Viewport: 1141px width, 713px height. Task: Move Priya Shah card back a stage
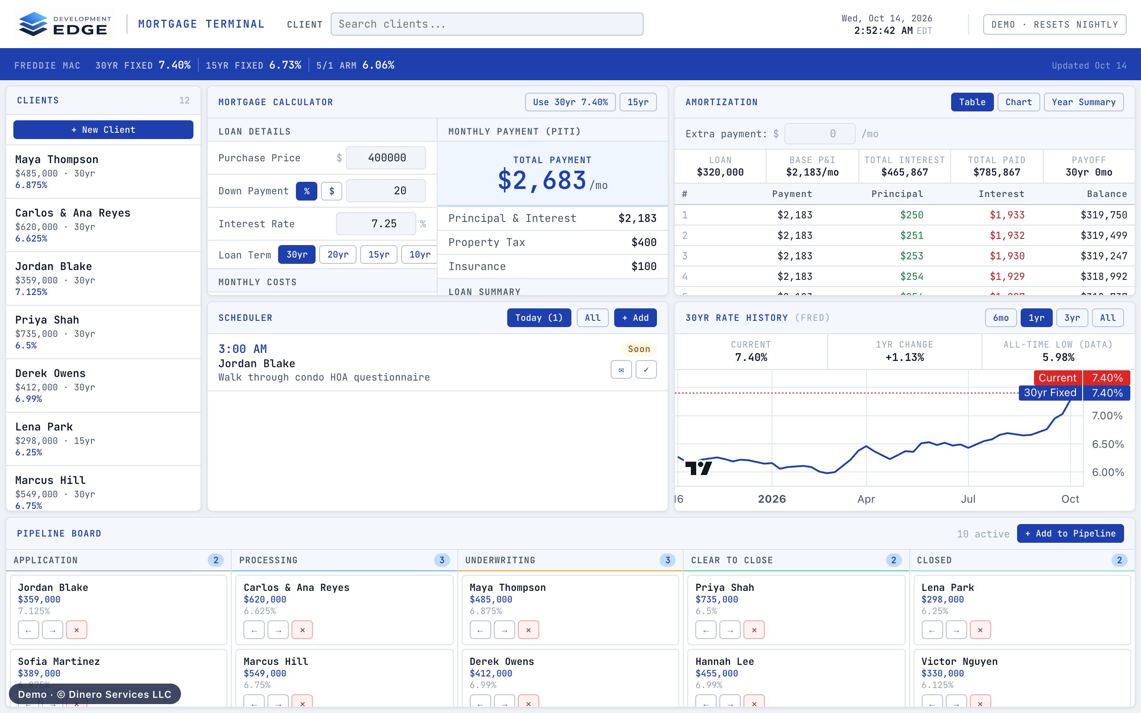pos(706,630)
